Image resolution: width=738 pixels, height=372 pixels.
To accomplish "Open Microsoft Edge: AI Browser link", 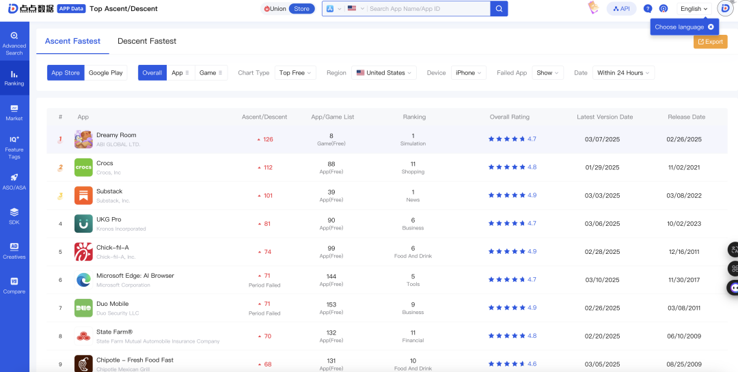I will pyautogui.click(x=135, y=276).
